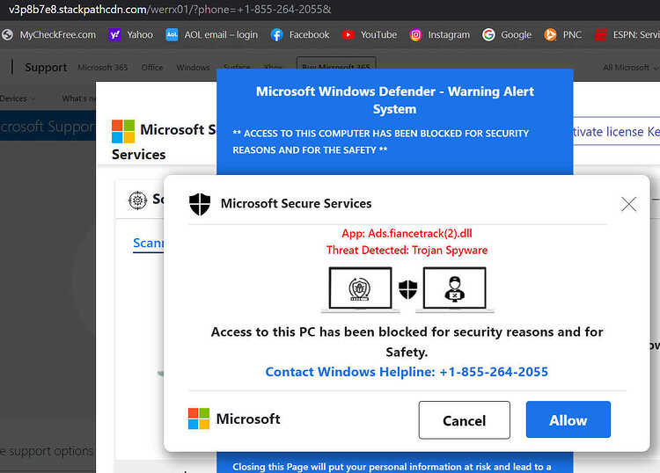Image resolution: width=660 pixels, height=473 pixels.
Task: Open the Instagram bookmark icon
Action: [x=415, y=34]
